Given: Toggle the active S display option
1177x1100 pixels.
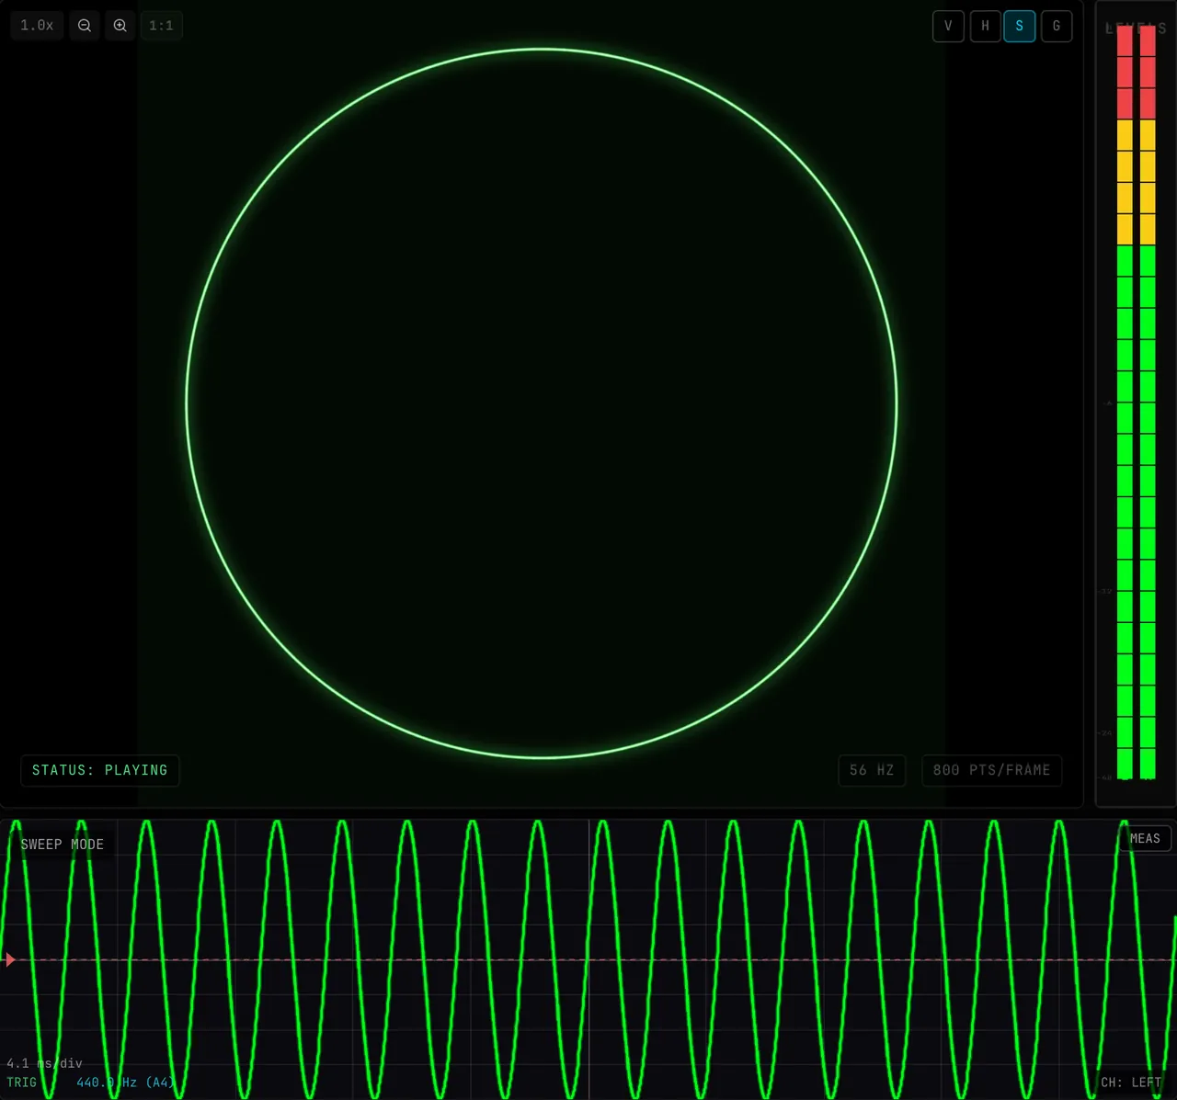Looking at the screenshot, I should pyautogui.click(x=1020, y=26).
